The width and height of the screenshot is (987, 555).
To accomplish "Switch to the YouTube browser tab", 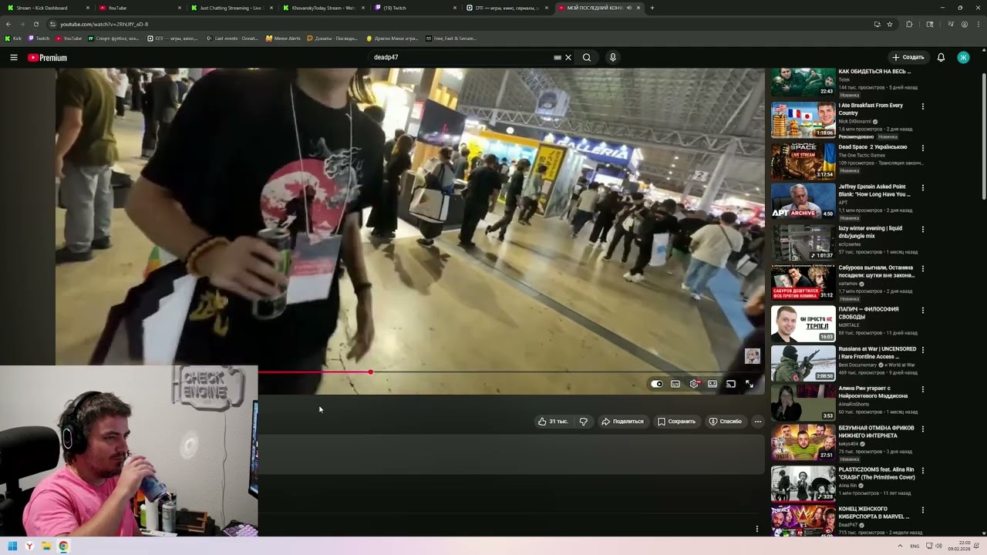I will pos(139,8).
